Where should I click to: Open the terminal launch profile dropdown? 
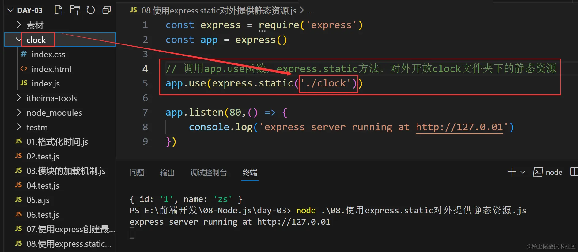[523, 172]
